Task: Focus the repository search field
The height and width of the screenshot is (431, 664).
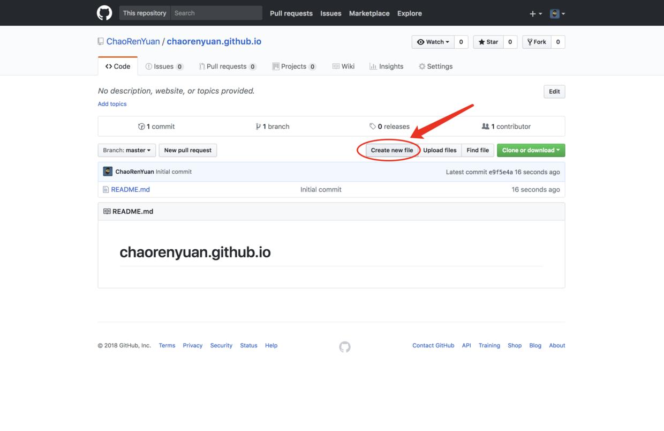Action: pyautogui.click(x=216, y=13)
